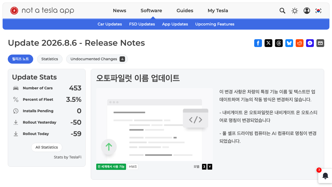This screenshot has width=332, height=187.
Task: Click the Rollout Today value -59
Action: [x=76, y=134]
